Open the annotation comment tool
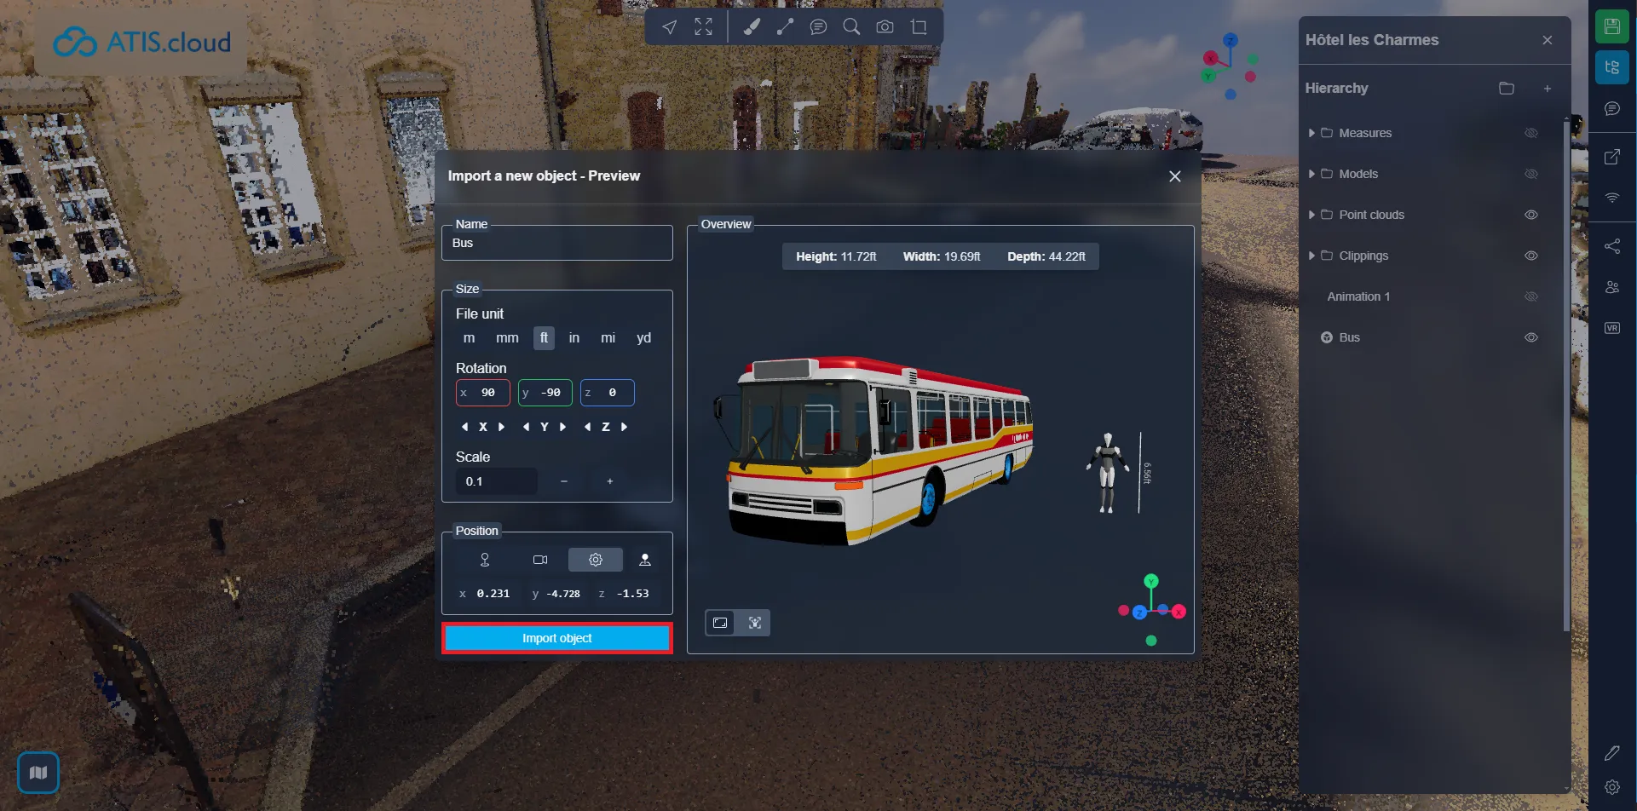Screen dimensions: 1637x811 pos(818,27)
